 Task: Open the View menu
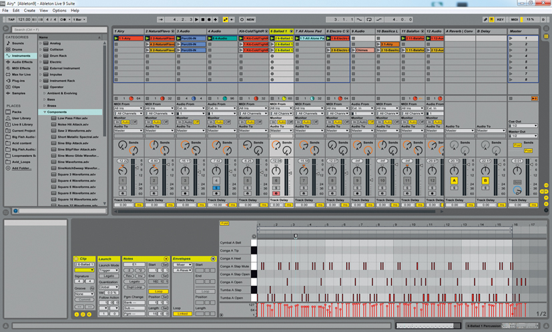click(x=43, y=11)
